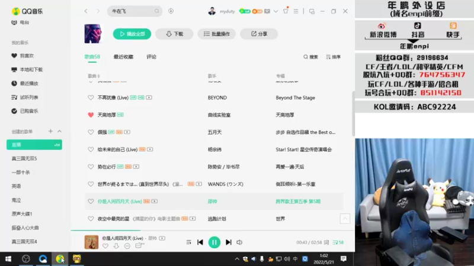
Task: Open the trial listening list in sidebar
Action: click(x=25, y=97)
